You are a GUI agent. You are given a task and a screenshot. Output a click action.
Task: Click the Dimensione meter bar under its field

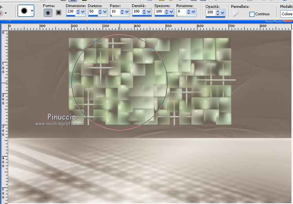pyautogui.click(x=76, y=16)
